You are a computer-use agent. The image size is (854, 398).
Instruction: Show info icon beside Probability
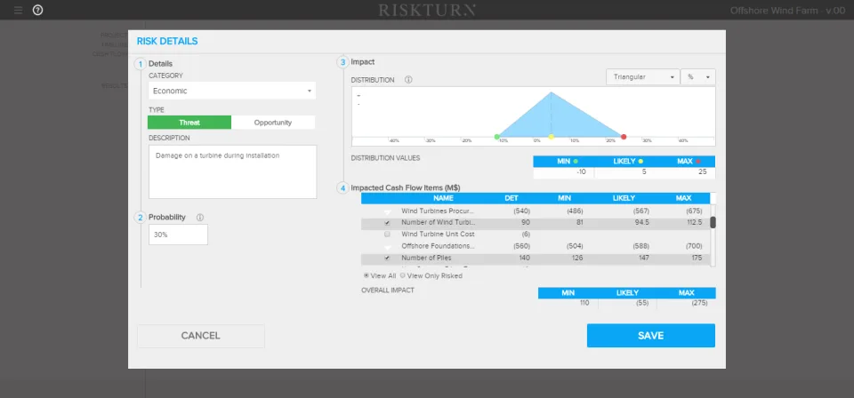(x=200, y=218)
